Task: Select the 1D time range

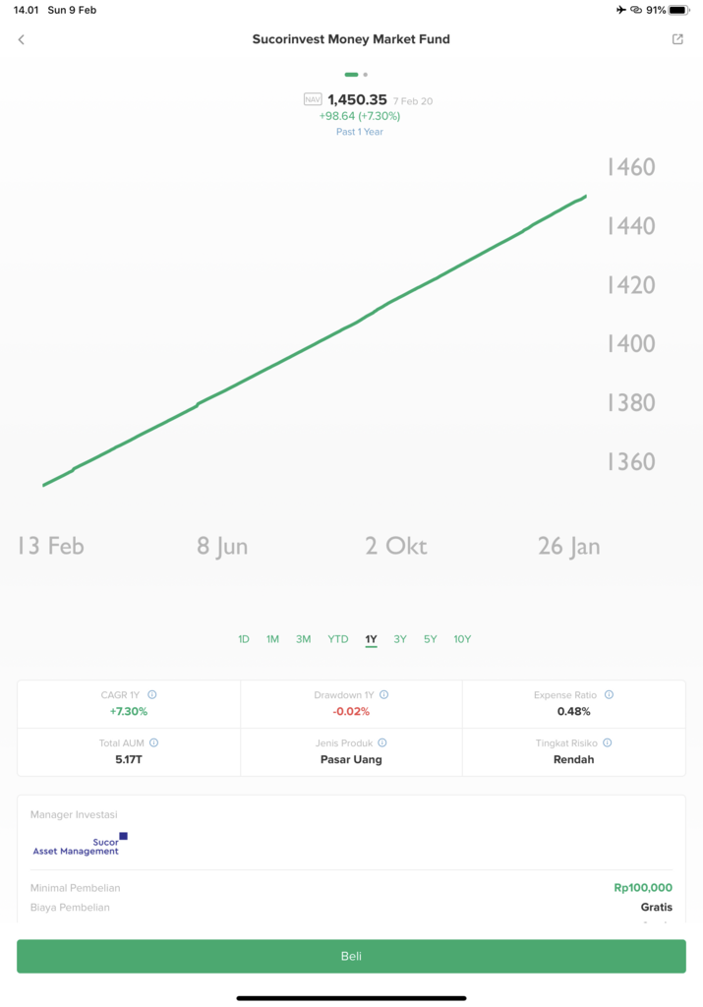Action: click(243, 639)
